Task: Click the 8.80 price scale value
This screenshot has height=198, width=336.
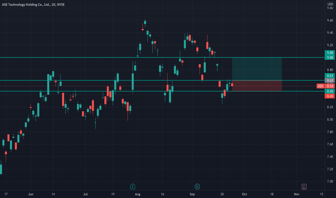Action: [330, 70]
